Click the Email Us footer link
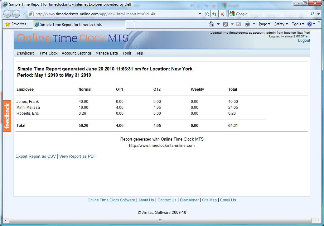This screenshot has width=324, height=226. pos(228,200)
